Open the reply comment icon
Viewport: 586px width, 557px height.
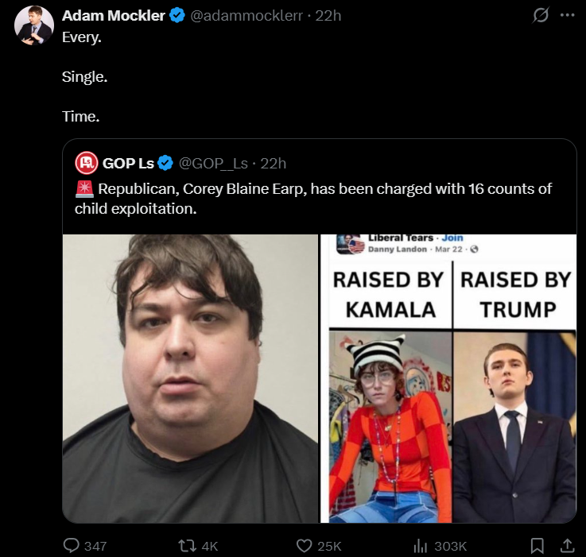[71, 545]
